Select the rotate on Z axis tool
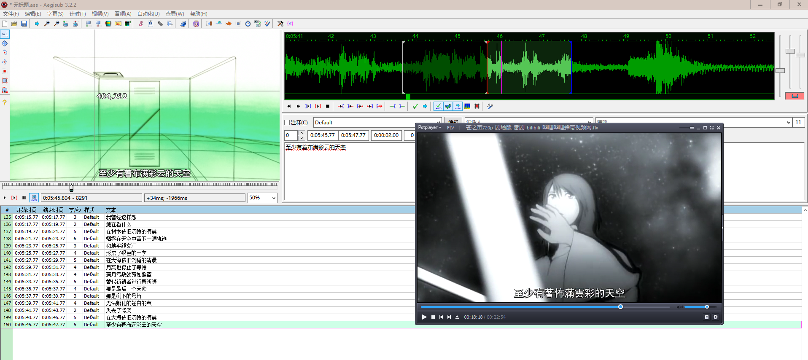Screen dimensions: 808x360 coord(5,53)
